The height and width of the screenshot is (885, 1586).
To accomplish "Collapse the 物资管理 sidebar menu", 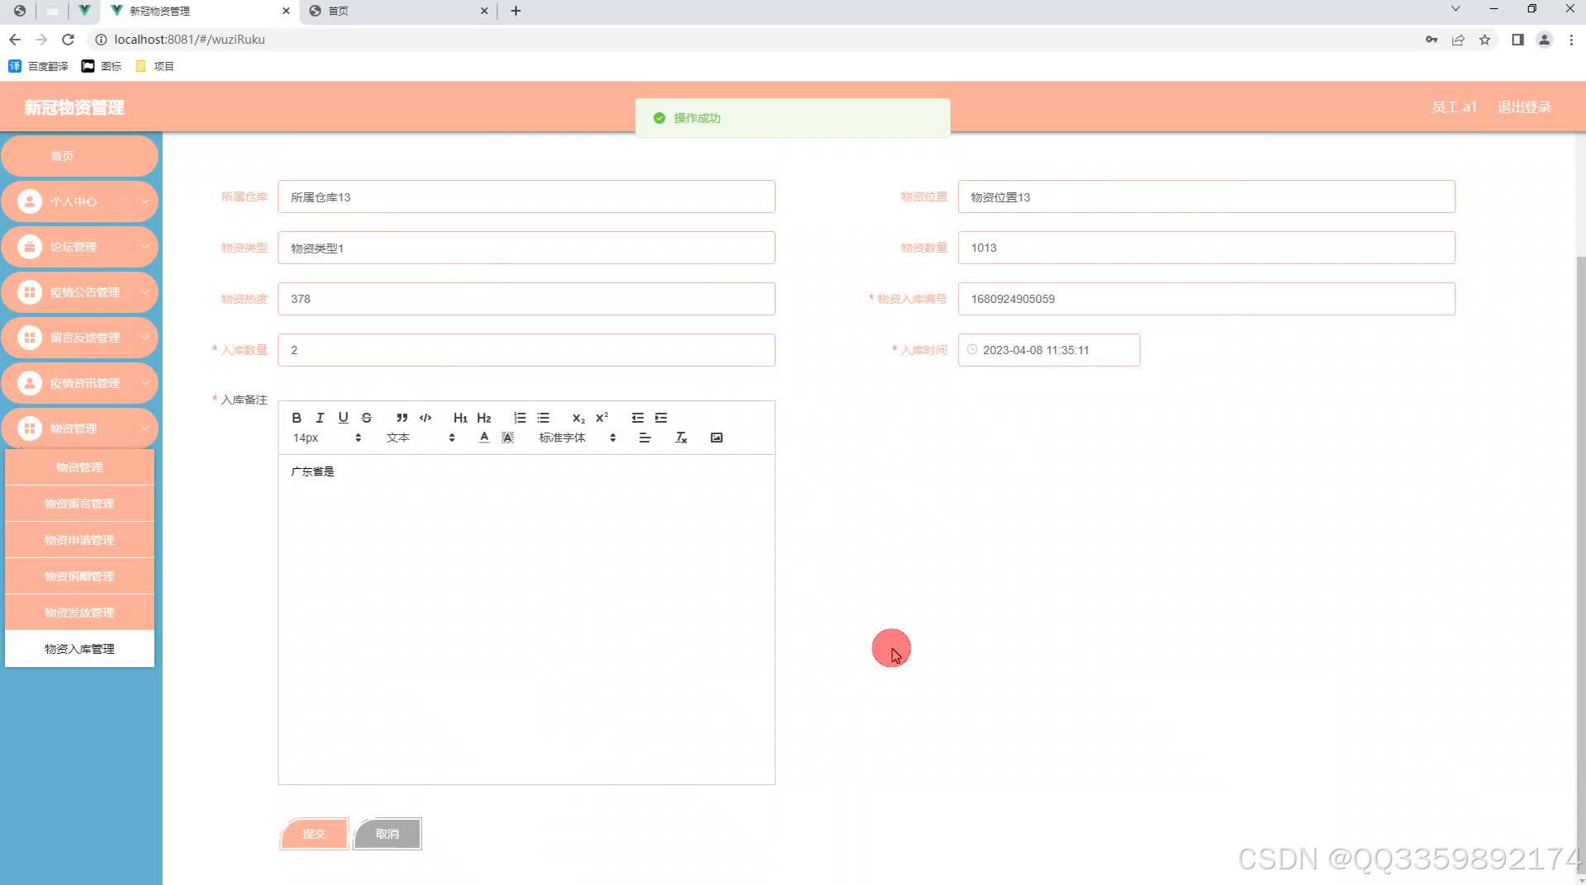I will pyautogui.click(x=79, y=428).
